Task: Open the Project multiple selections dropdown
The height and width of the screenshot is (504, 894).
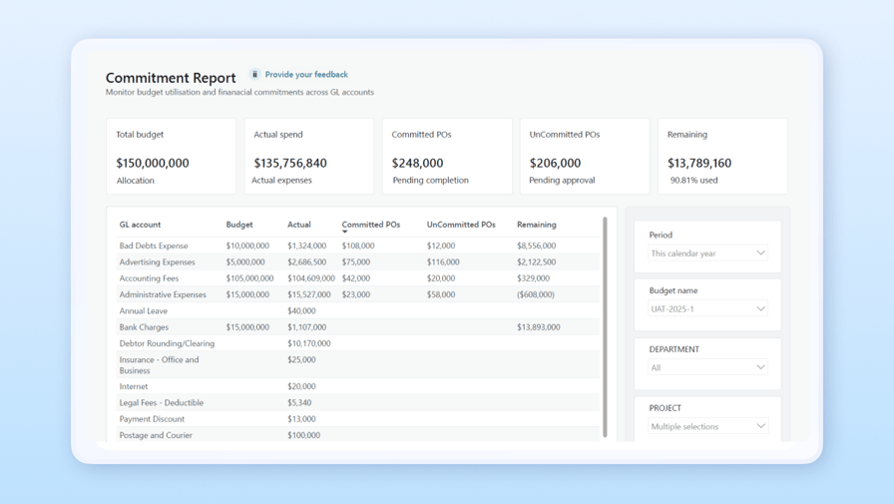Action: [x=707, y=427]
